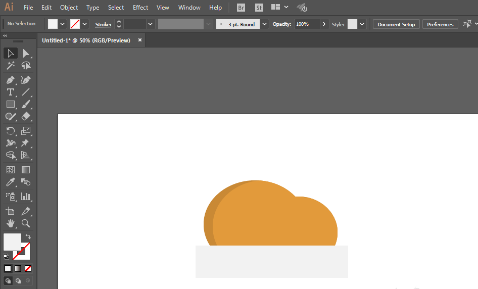Open the Effect menu
The width and height of the screenshot is (478, 289).
click(140, 8)
